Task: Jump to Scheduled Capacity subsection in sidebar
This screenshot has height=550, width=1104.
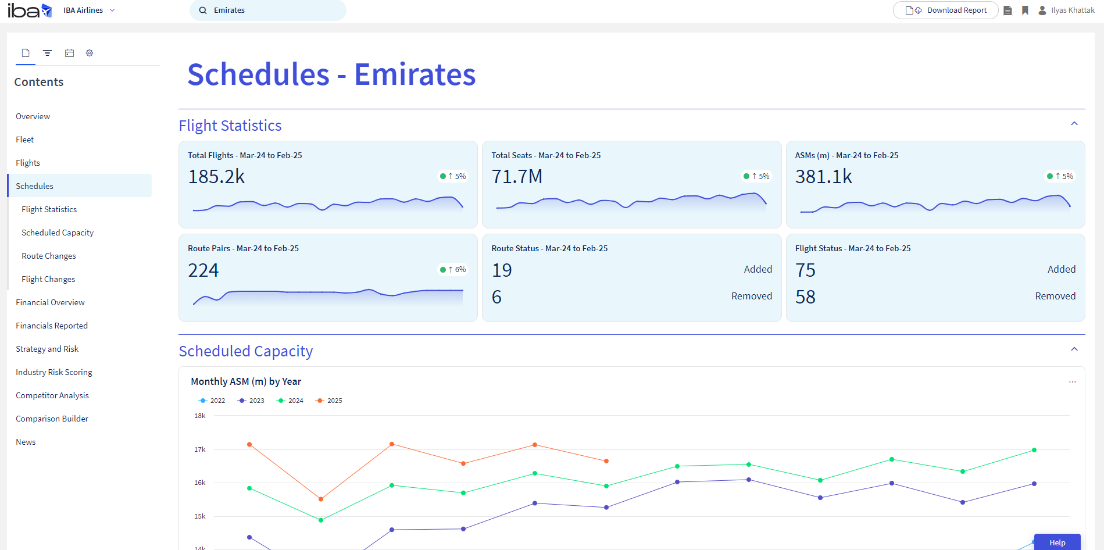Action: 58,233
